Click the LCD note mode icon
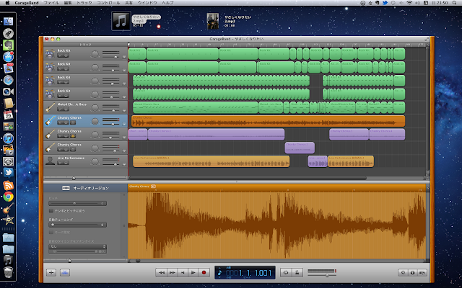 (x=220, y=273)
